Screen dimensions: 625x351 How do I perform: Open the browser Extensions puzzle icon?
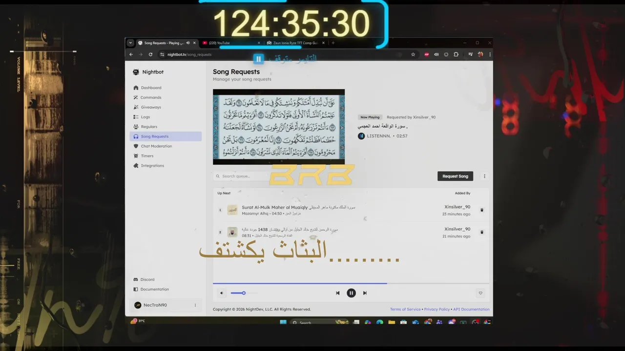click(456, 55)
